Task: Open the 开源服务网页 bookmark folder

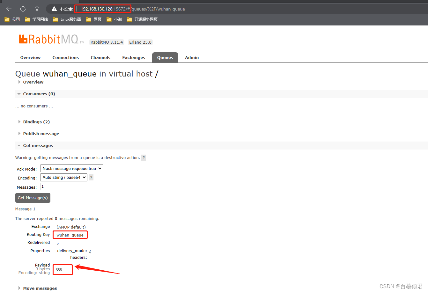Action: tap(142, 19)
